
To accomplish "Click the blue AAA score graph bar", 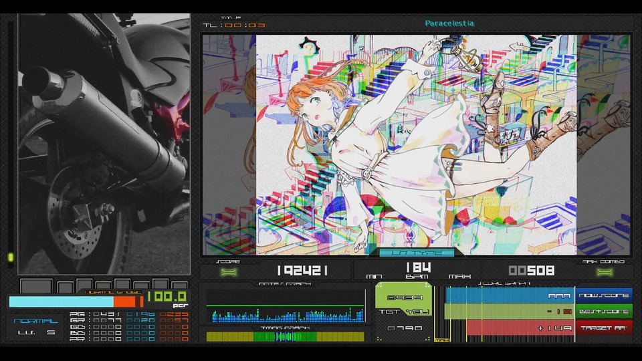I will point(510,295).
